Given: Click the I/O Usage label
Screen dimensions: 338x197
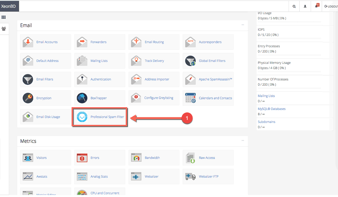Looking at the screenshot, I should tap(265, 13).
